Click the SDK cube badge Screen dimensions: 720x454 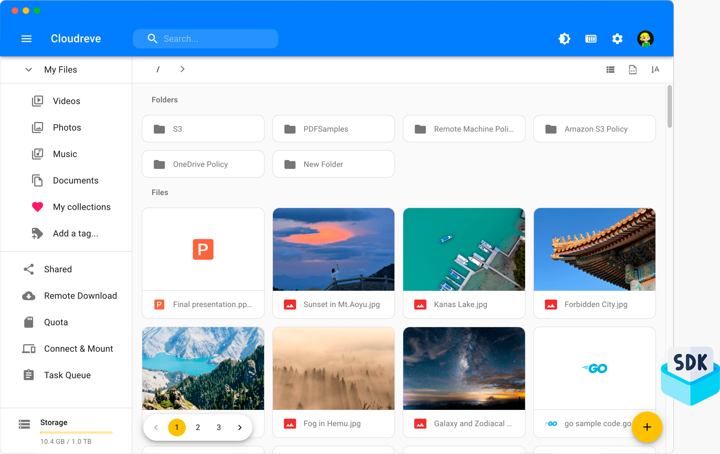pos(690,376)
